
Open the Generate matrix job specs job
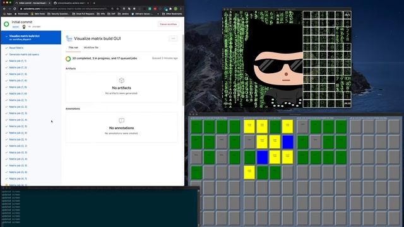coord(24,55)
